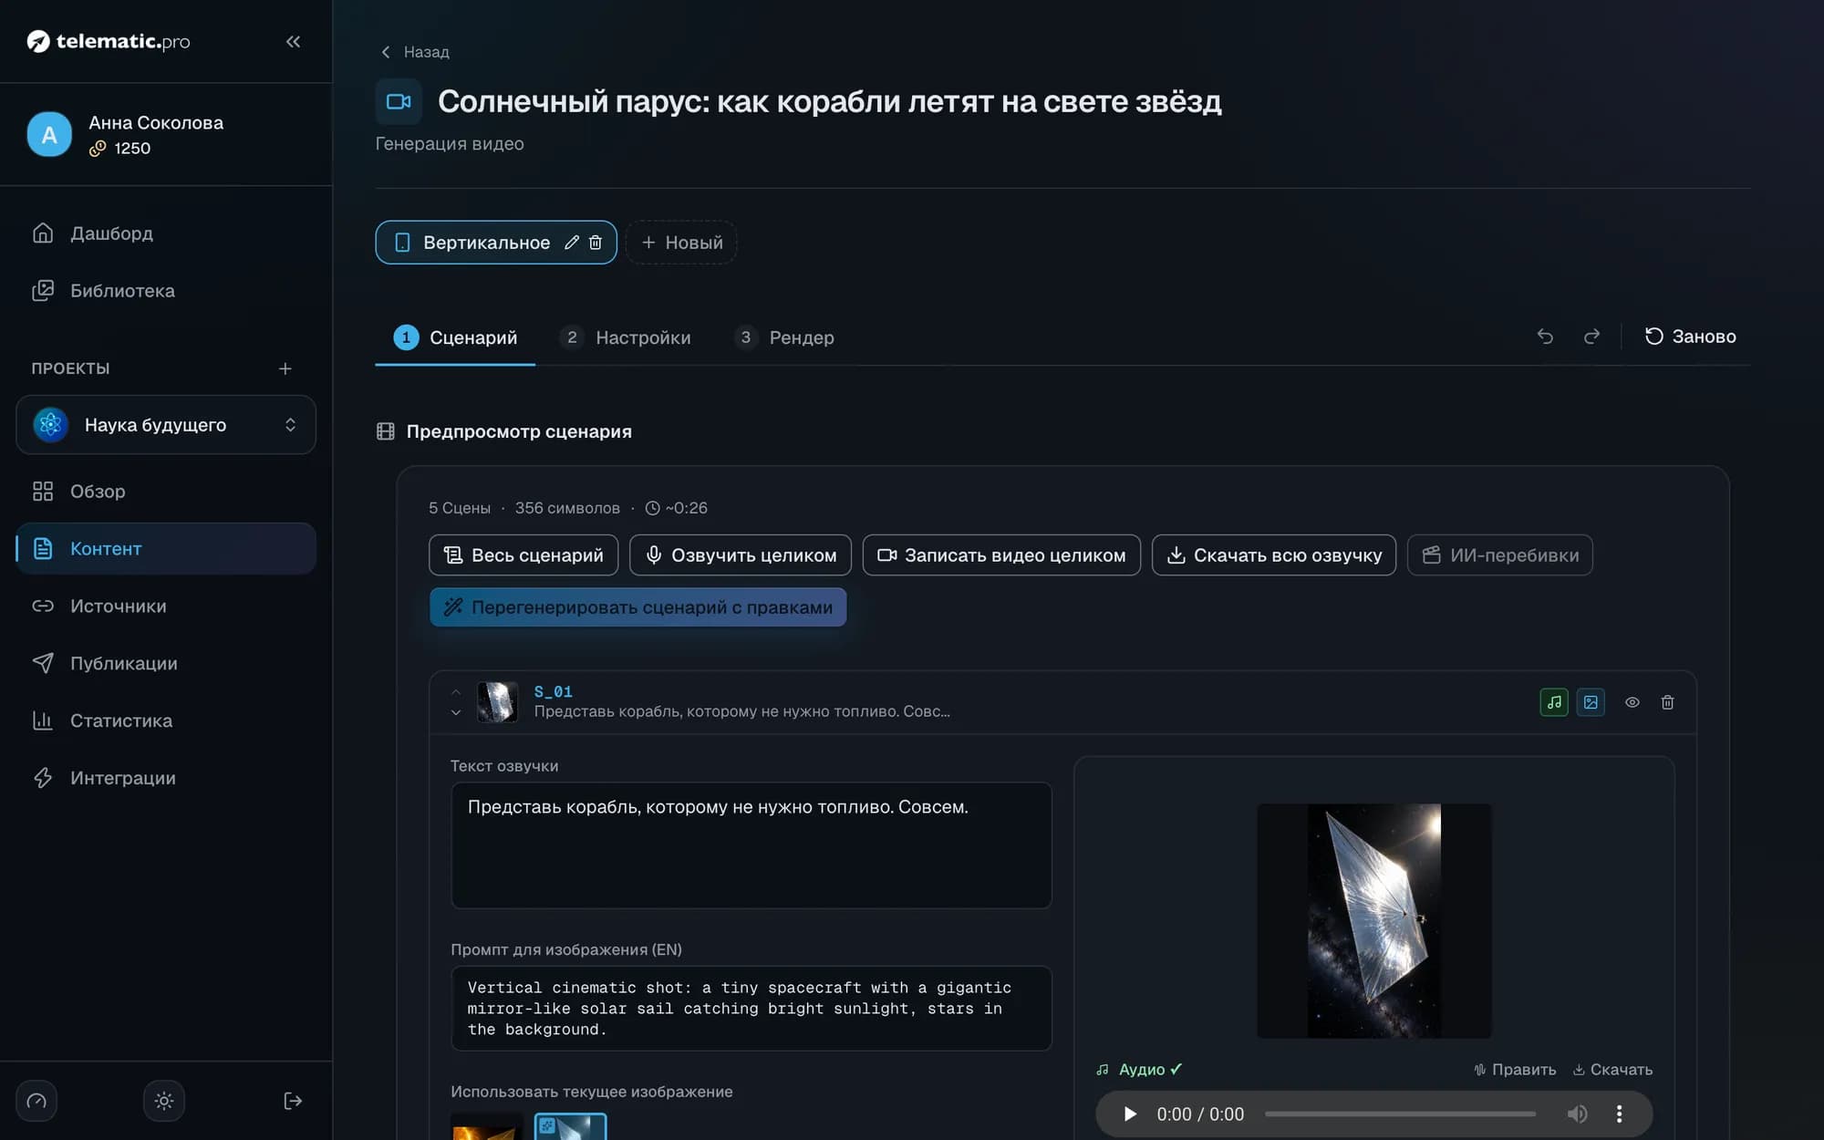
Task: Add a new project with the plus icon
Action: 285,368
